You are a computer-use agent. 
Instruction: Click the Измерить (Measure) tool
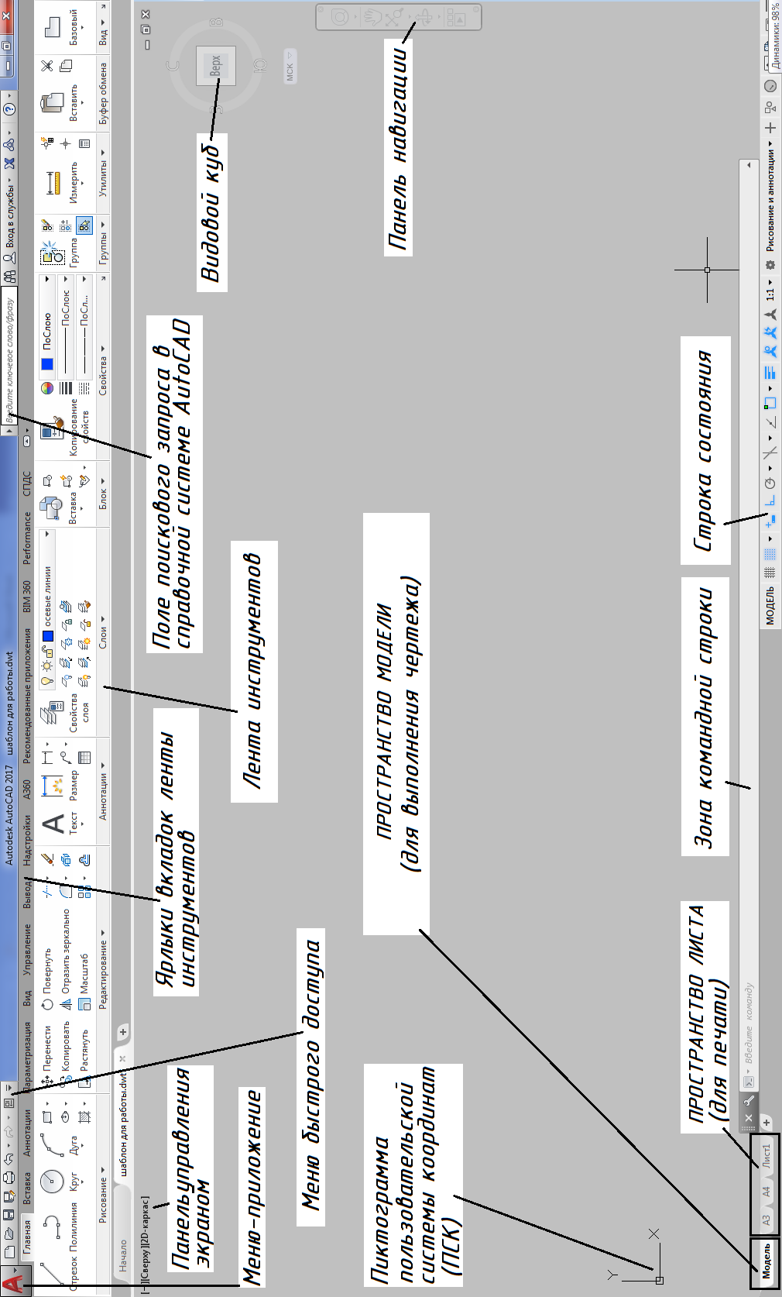pos(53,183)
